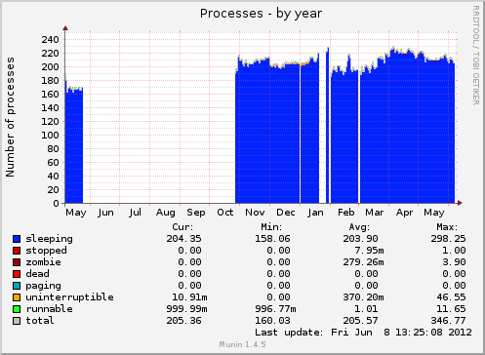Image resolution: width=485 pixels, height=355 pixels.
Task: Click the 'Max:' column header
Action: (447, 227)
